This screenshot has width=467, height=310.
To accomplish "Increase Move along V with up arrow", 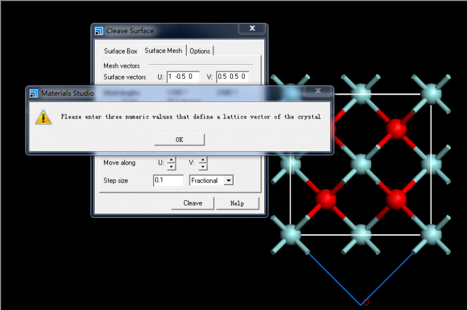I will click(x=203, y=160).
